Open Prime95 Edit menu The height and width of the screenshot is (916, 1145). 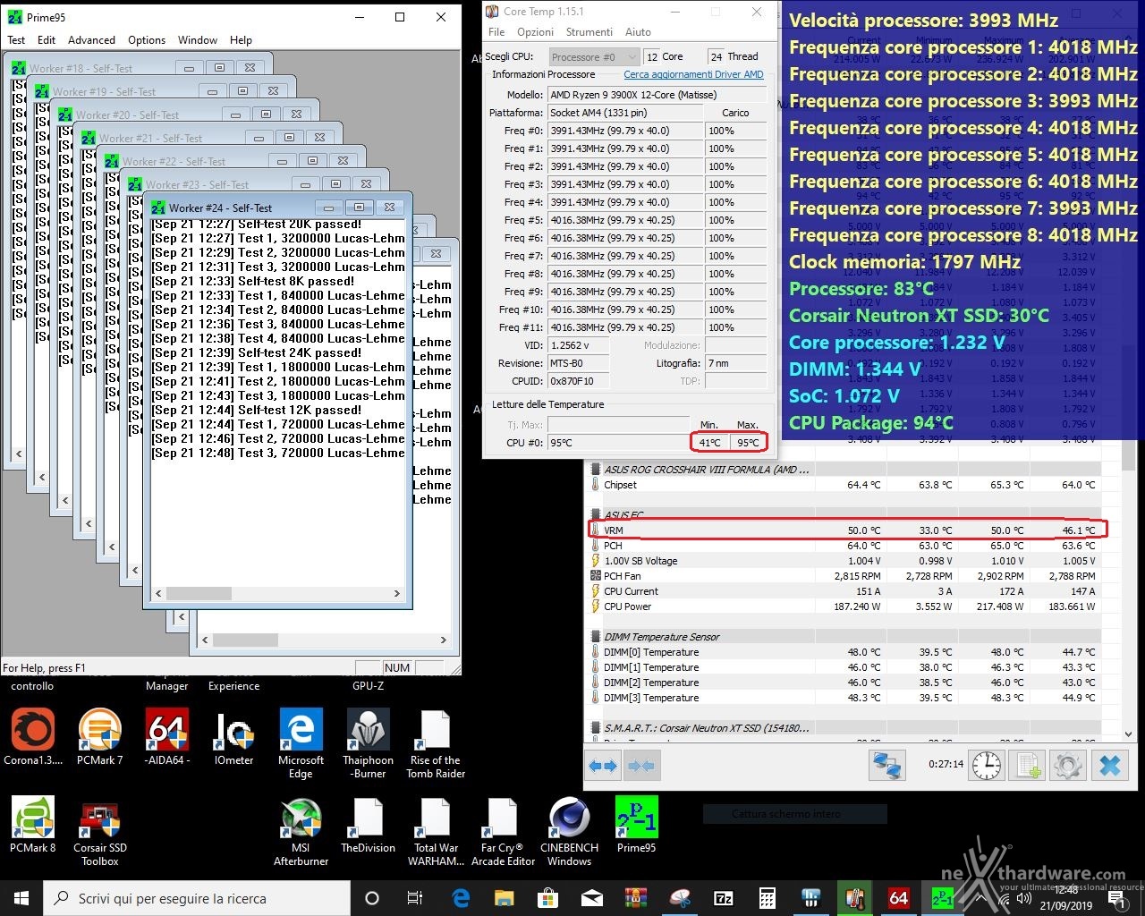click(x=47, y=40)
